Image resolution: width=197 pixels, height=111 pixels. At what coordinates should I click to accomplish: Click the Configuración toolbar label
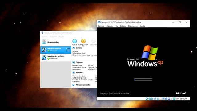pos(83,45)
